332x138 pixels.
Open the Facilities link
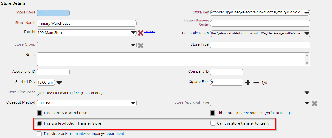[149, 31]
